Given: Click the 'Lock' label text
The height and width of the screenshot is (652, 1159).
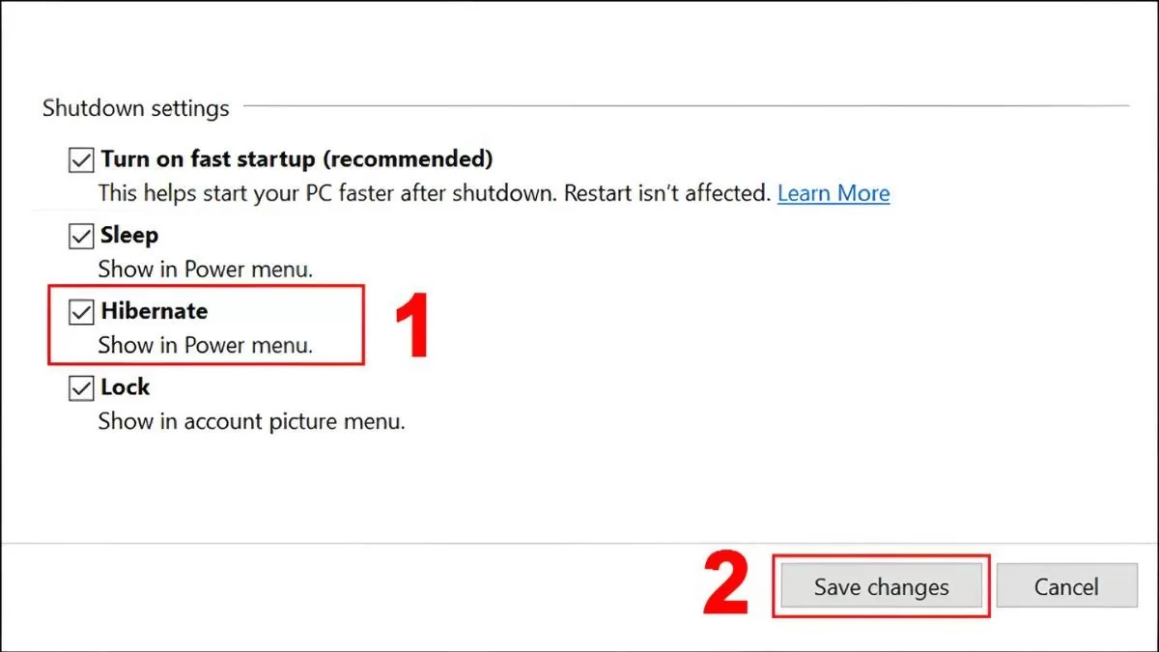Looking at the screenshot, I should point(124,387).
